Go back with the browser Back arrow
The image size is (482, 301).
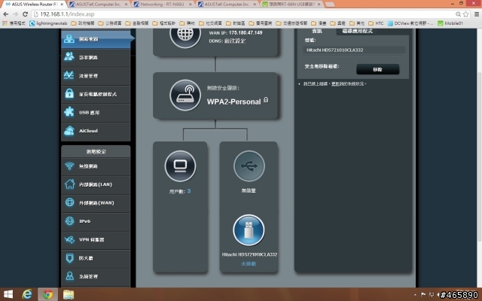point(6,14)
